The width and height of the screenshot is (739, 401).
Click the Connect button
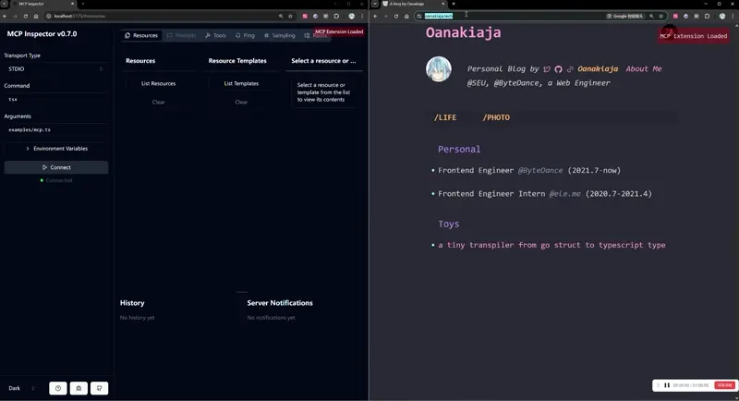[x=56, y=167]
